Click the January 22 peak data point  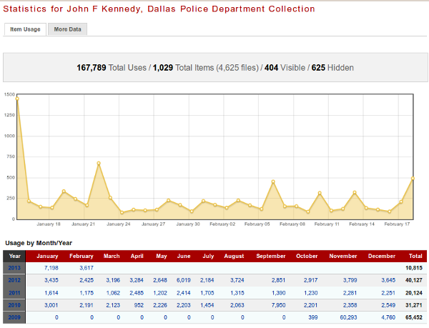(99, 164)
